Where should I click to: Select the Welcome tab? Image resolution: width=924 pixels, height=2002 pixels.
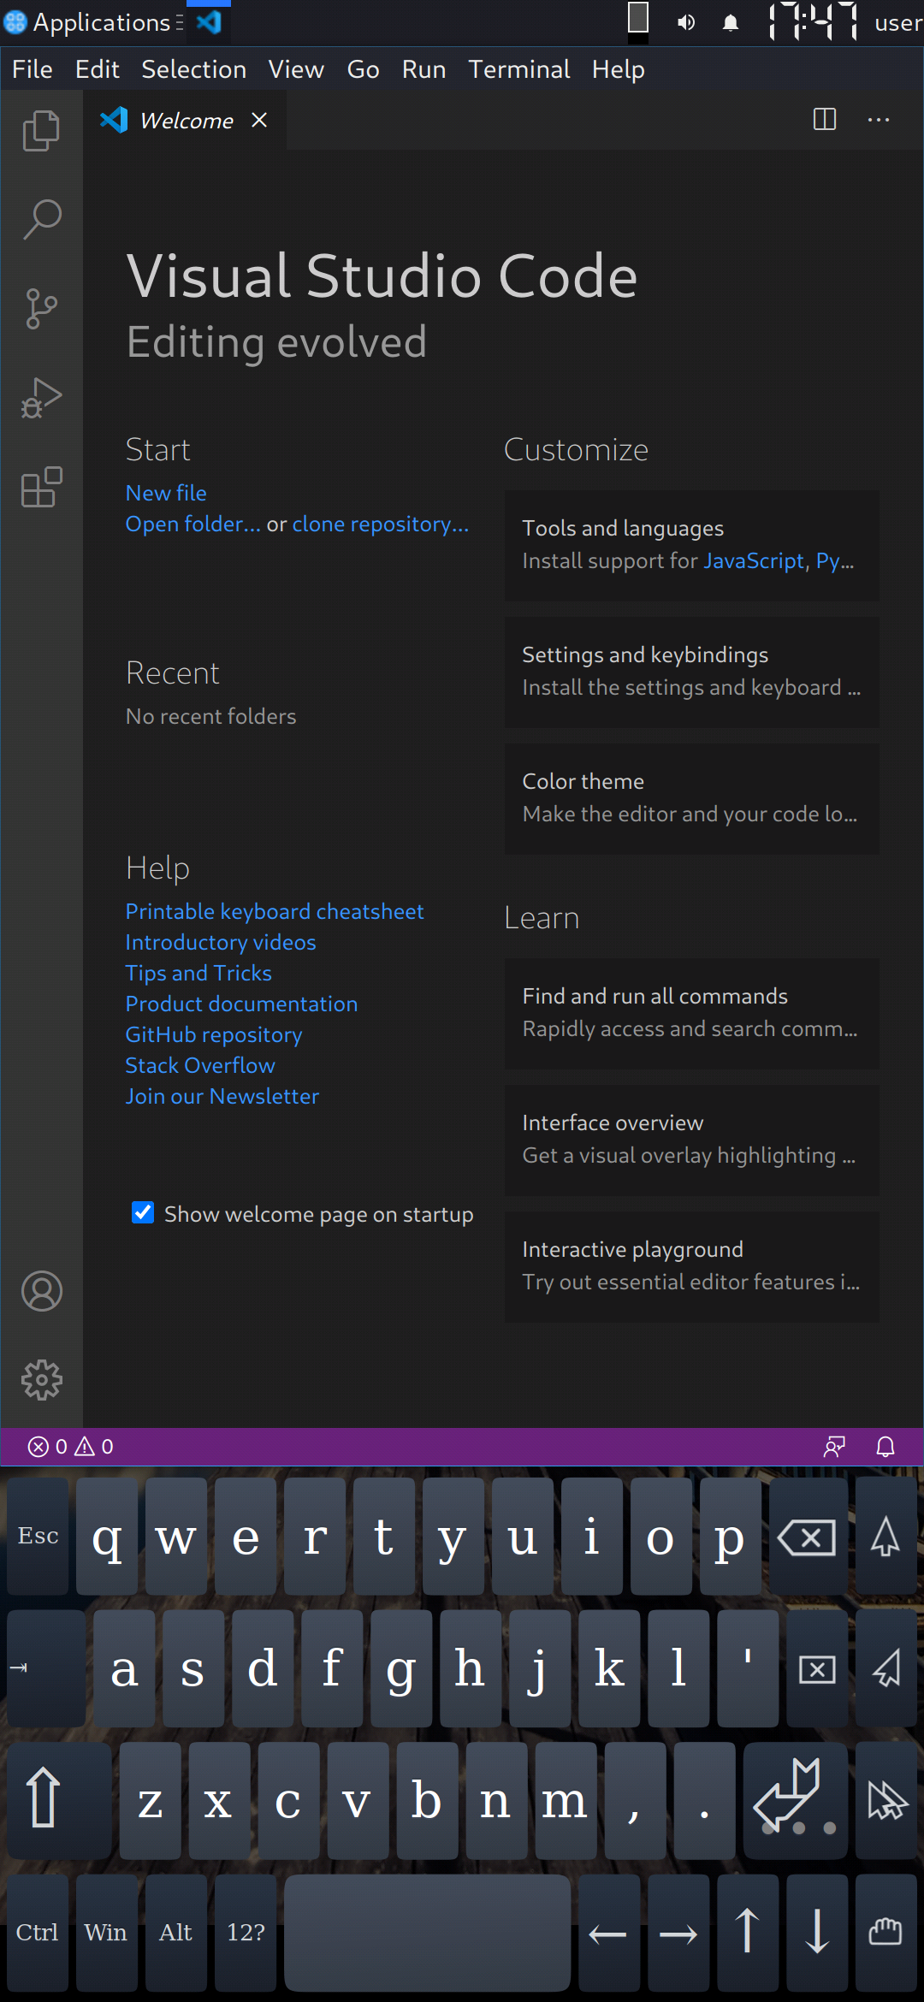pos(185,120)
